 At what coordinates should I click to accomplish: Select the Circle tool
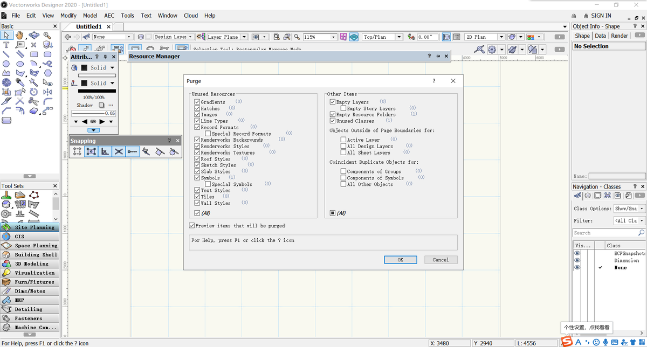pyautogui.click(x=6, y=64)
